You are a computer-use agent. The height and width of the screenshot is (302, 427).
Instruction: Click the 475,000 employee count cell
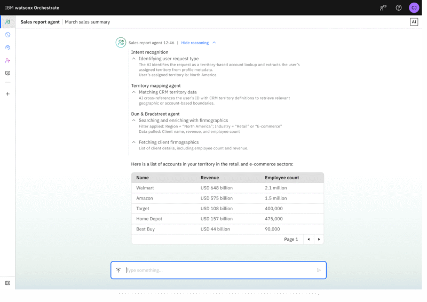[274, 219]
